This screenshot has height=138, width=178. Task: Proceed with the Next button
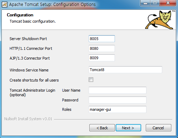(128, 128)
